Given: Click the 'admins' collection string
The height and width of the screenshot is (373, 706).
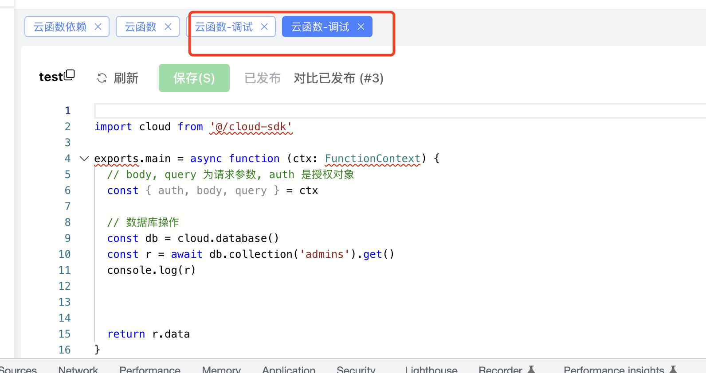Looking at the screenshot, I should click(x=325, y=254).
